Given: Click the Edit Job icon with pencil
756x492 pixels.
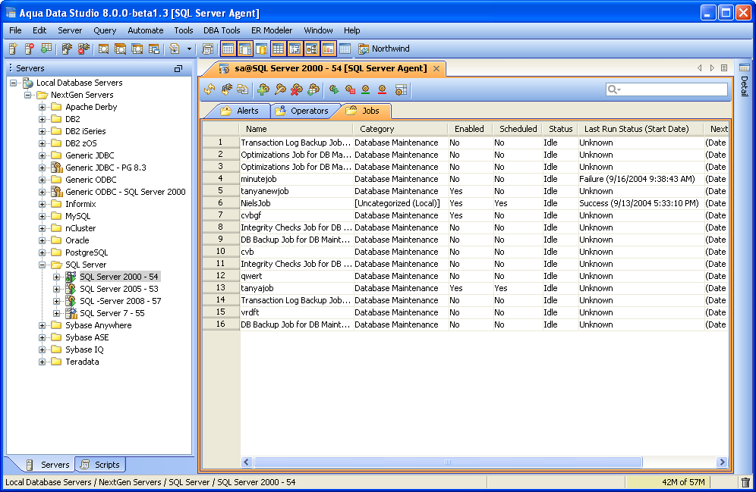Looking at the screenshot, I should click(280, 89).
